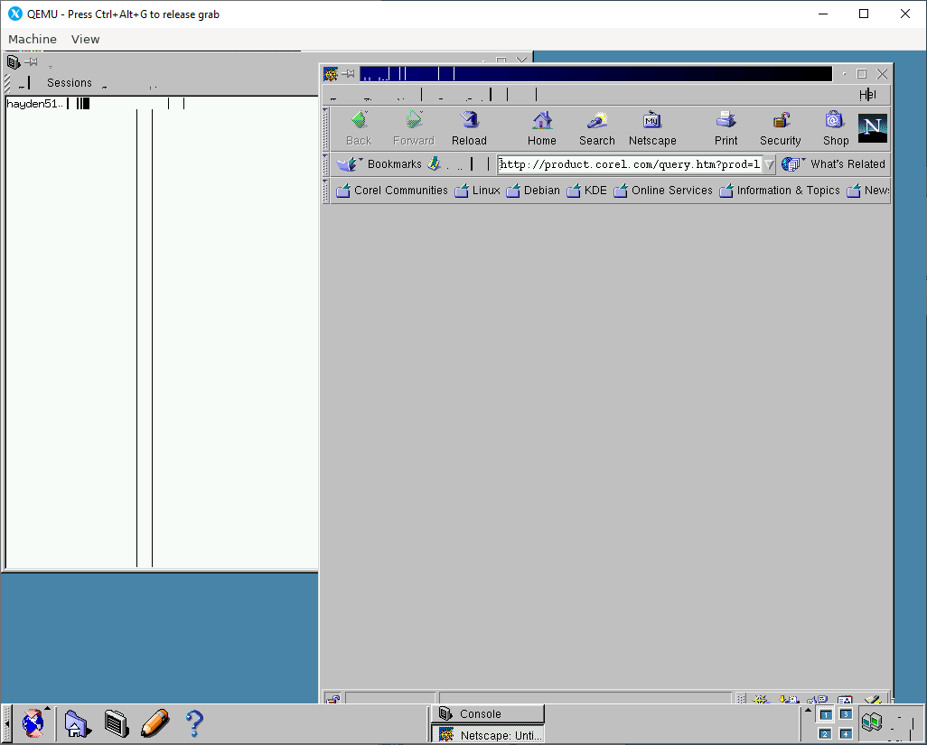Click the What's Related icon
927x745 pixels.
(792, 163)
